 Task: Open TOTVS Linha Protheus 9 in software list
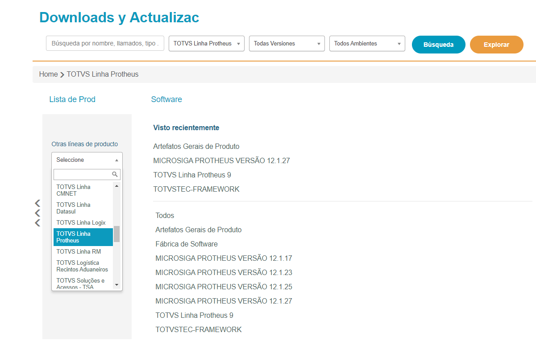194,315
